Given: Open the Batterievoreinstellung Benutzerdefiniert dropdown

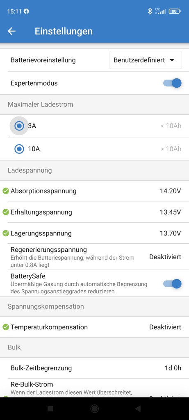Looking at the screenshot, I should (146, 60).
